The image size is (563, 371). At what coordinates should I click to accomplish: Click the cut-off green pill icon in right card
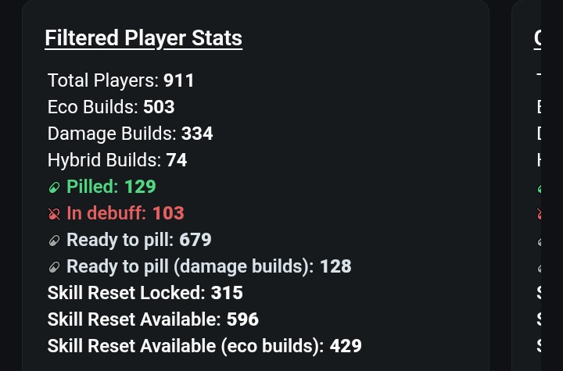540,188
